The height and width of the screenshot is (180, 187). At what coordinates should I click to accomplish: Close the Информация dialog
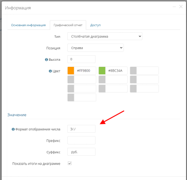[x=181, y=7]
